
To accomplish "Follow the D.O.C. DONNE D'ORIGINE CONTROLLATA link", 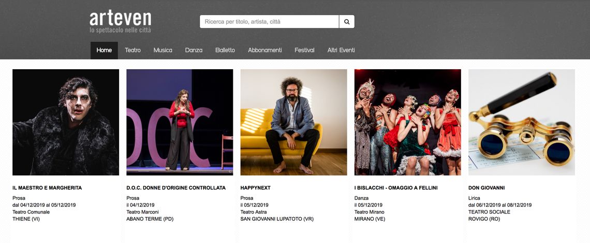I will [x=176, y=188].
